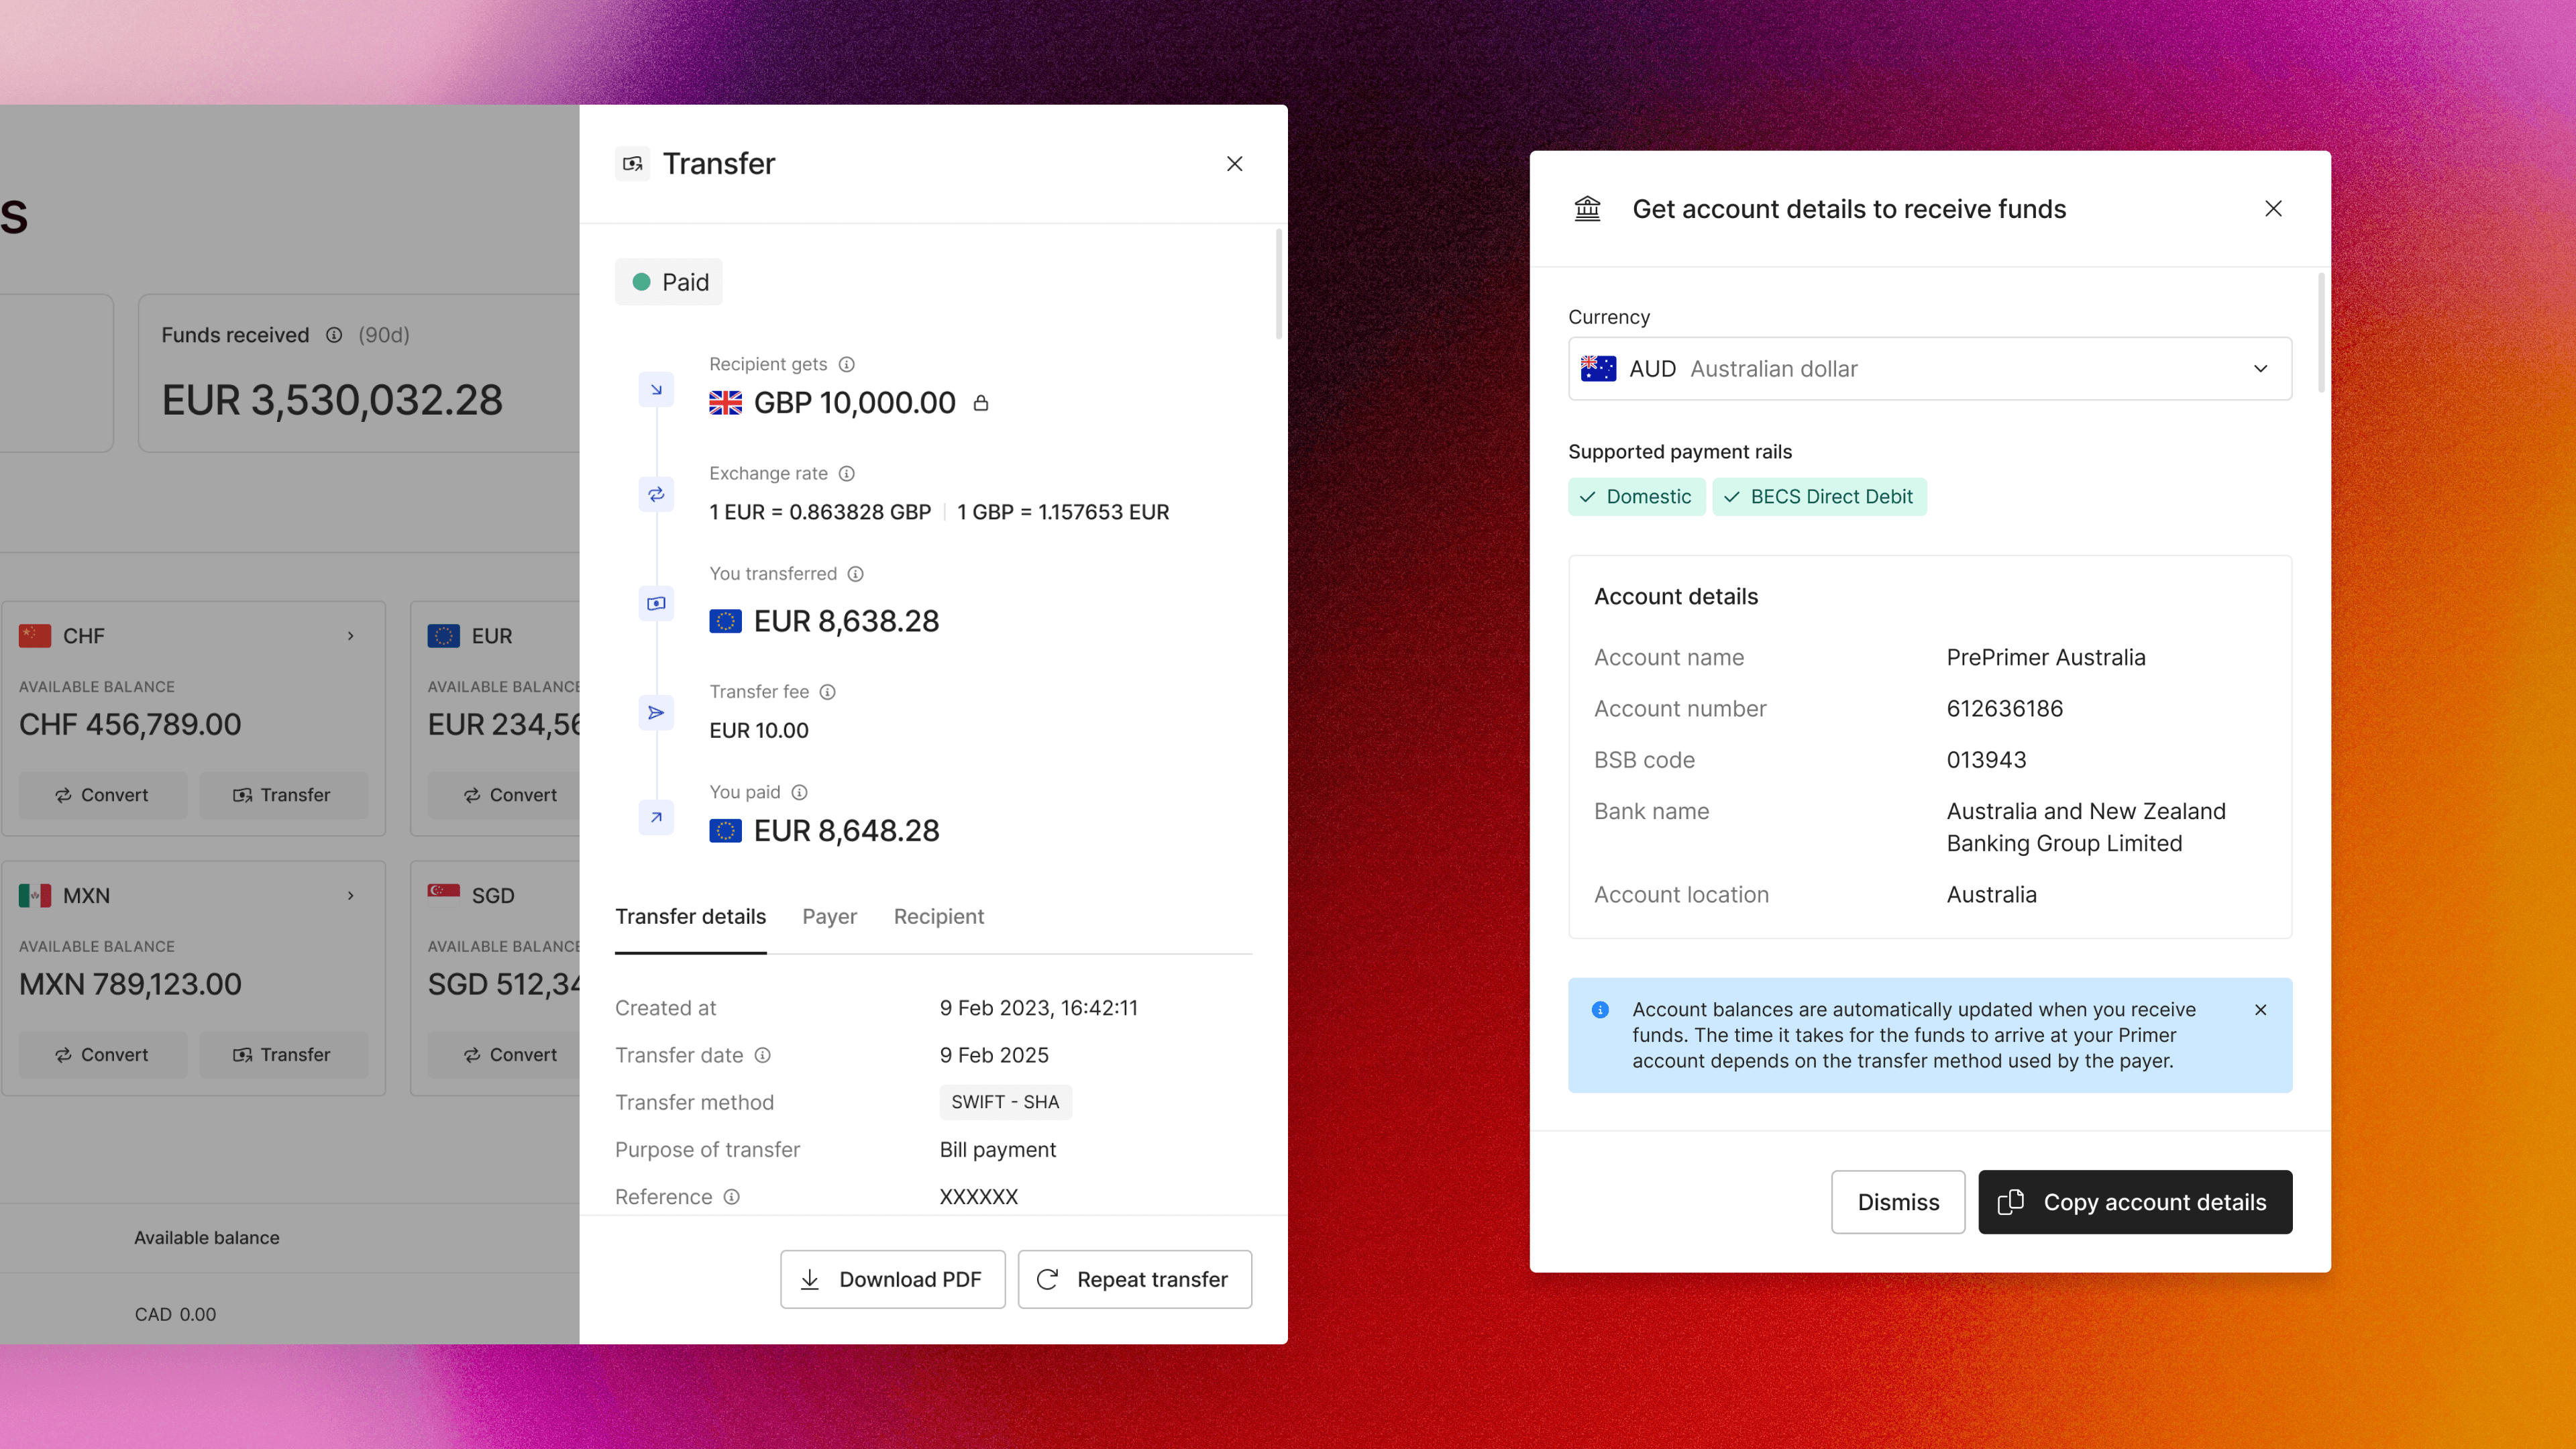The height and width of the screenshot is (1449, 2576).
Task: Expand the MXN balance card chevron
Action: pyautogui.click(x=351, y=896)
